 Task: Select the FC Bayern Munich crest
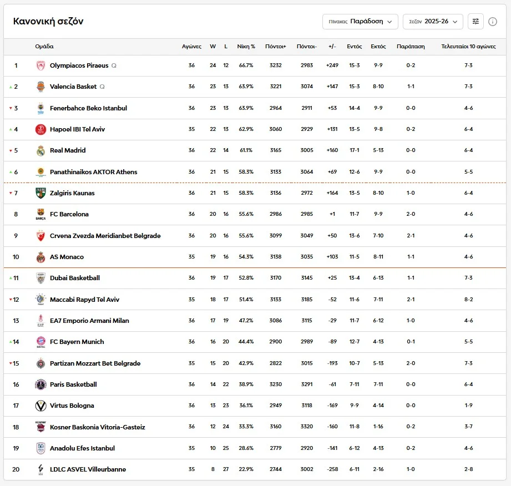(40, 342)
